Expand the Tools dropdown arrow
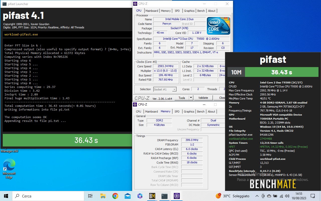 coord(191,98)
